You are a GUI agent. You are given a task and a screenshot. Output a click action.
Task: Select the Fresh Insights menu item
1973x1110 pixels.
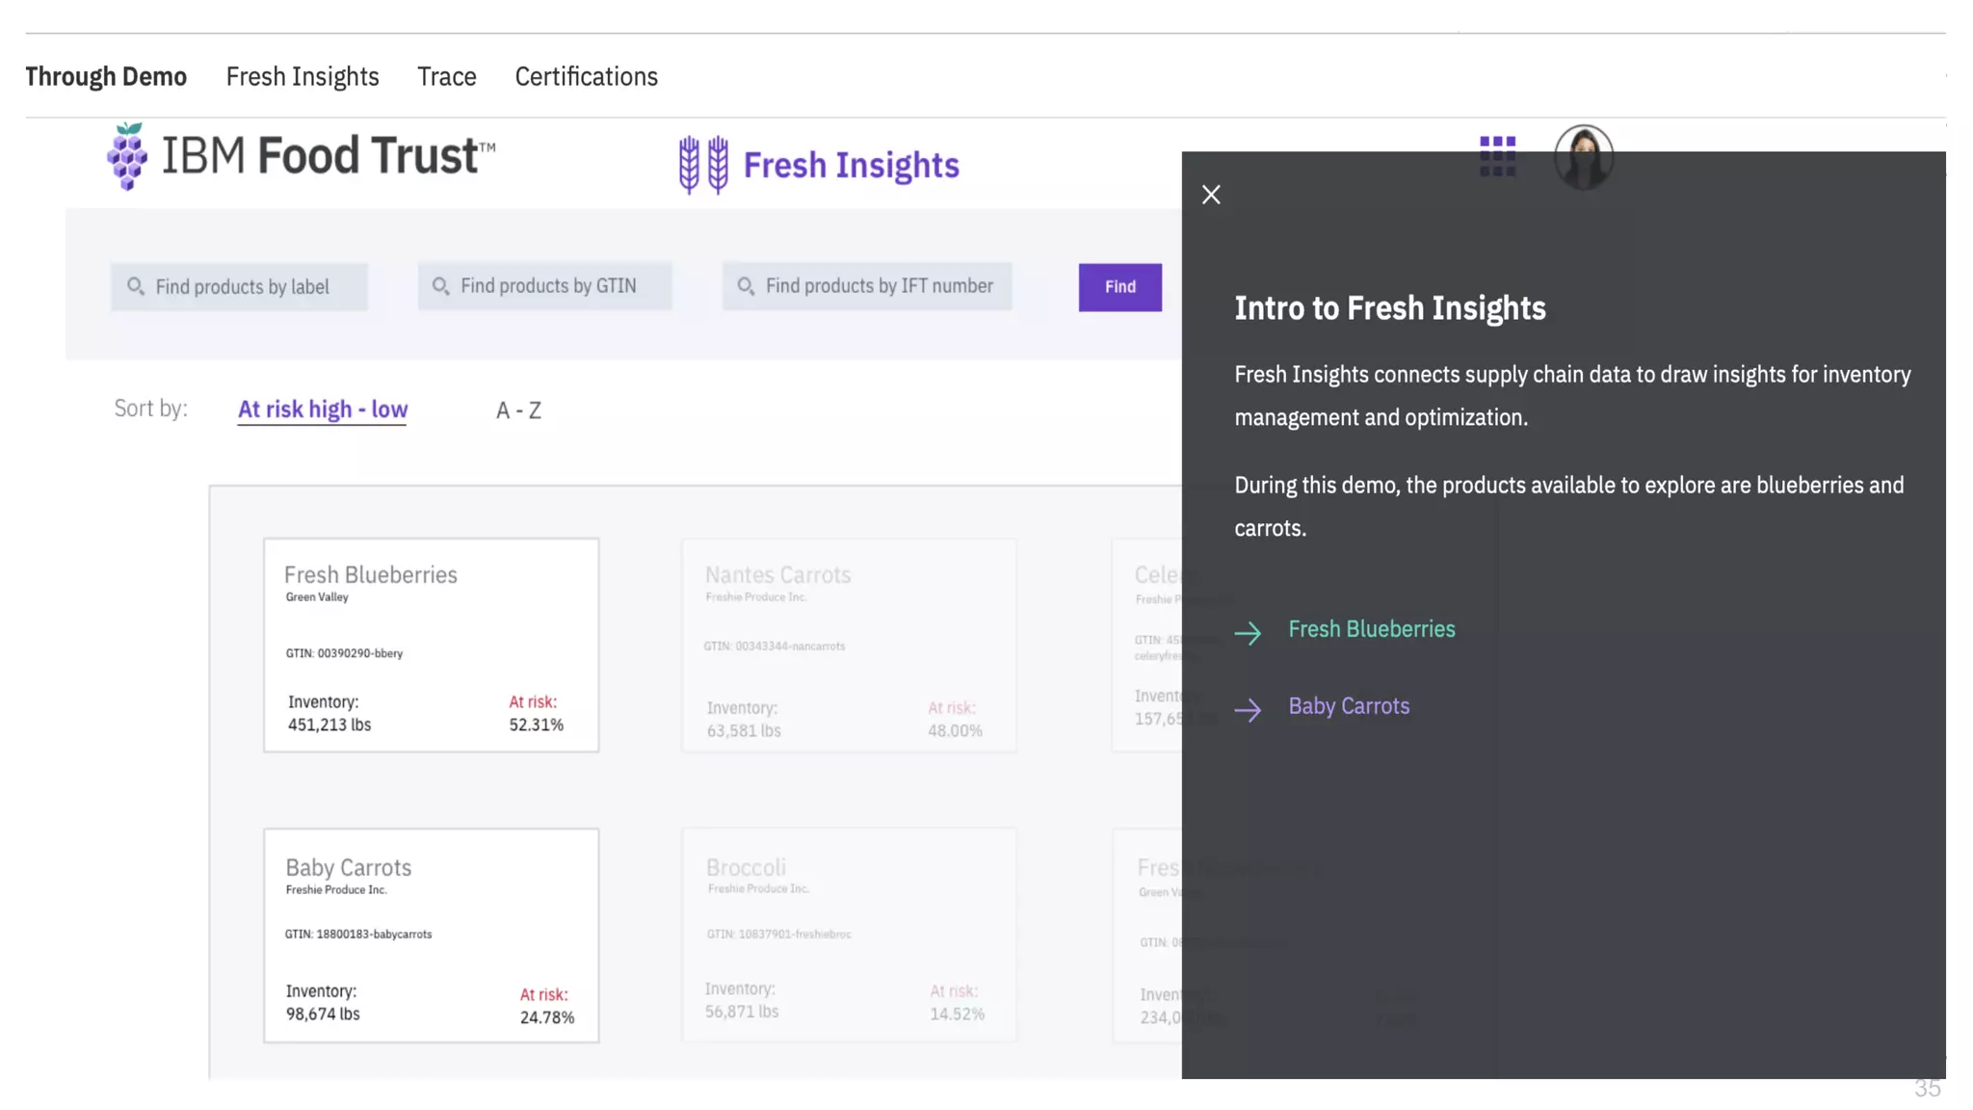pyautogui.click(x=302, y=77)
